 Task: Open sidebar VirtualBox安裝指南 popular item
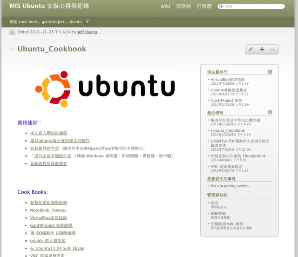(228, 80)
